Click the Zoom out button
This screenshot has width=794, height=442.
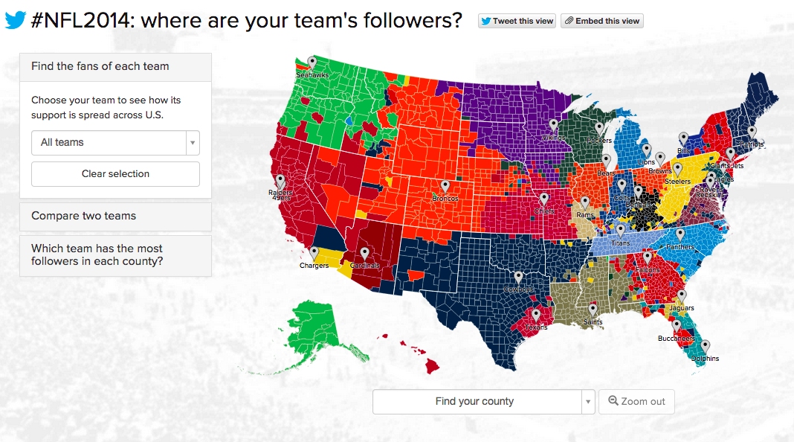[636, 402]
